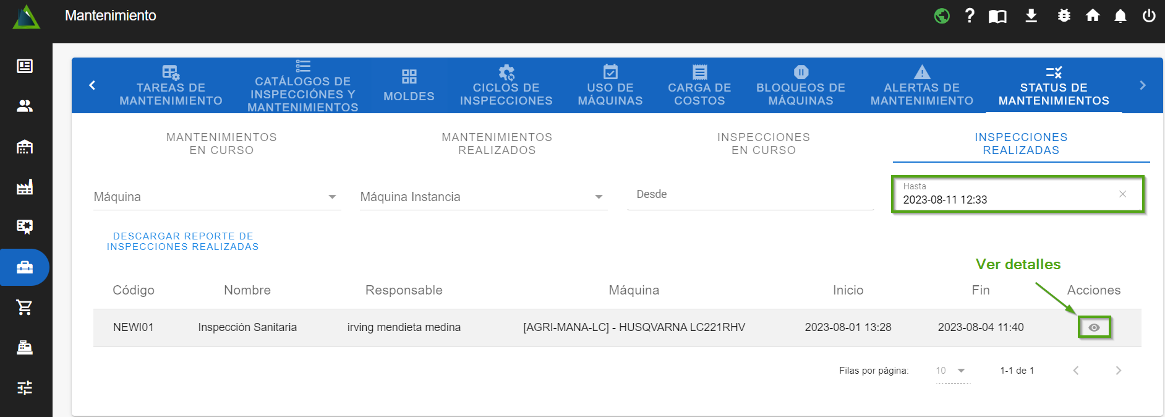The width and height of the screenshot is (1165, 417).
Task: Open the home icon in top bar
Action: click(x=1093, y=16)
